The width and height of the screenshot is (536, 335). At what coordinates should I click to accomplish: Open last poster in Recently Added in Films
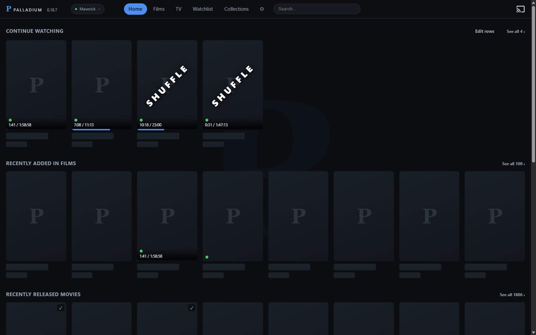(x=495, y=216)
